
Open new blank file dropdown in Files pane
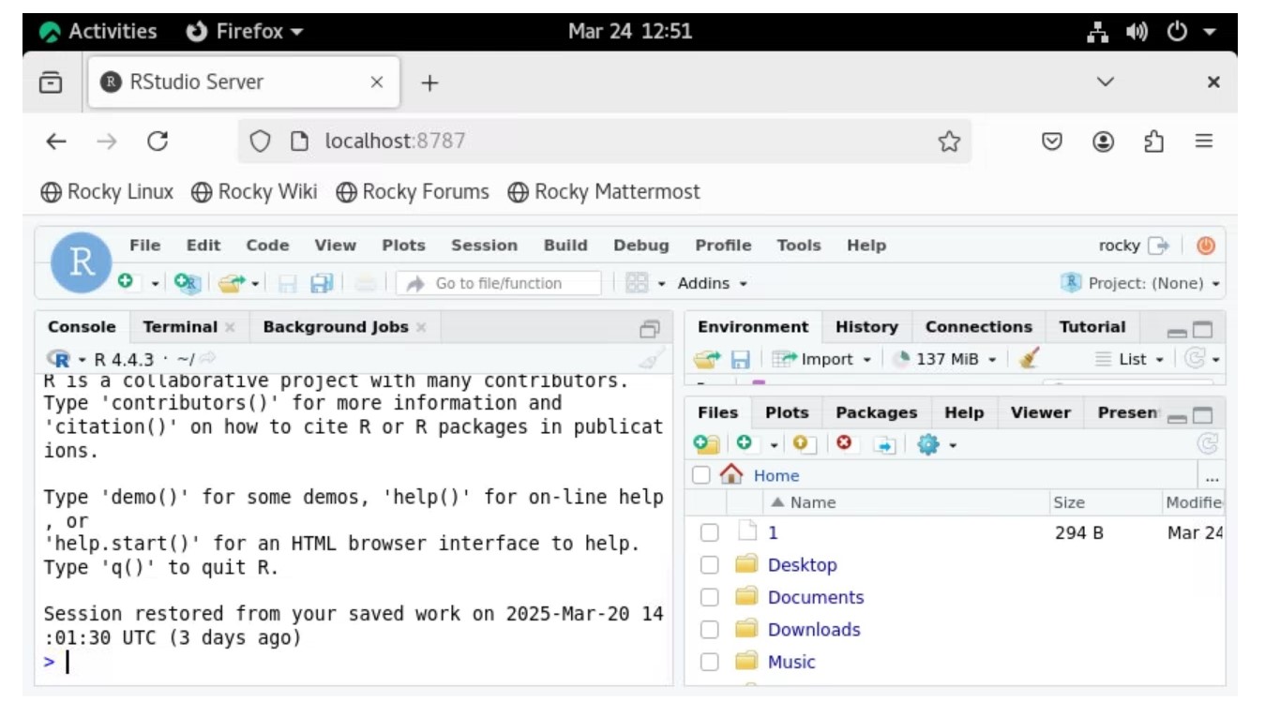coord(775,444)
